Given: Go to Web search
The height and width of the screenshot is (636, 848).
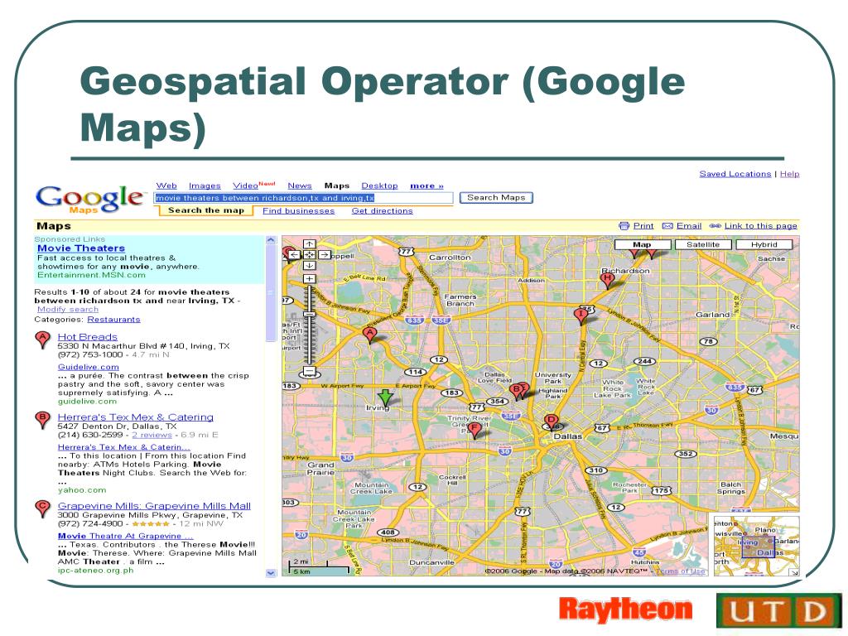Looking at the screenshot, I should [166, 185].
